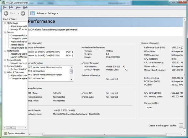
Task: Click the NVIDIA logo in the title bar
Action: tap(3, 2)
